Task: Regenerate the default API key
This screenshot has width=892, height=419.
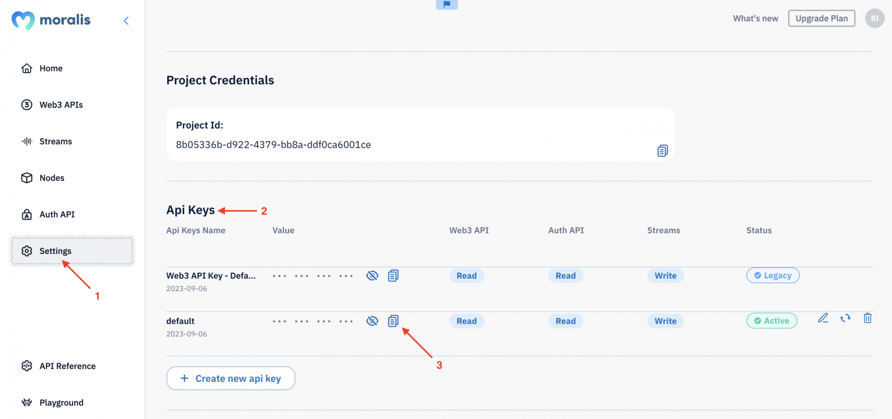Action: [x=845, y=318]
